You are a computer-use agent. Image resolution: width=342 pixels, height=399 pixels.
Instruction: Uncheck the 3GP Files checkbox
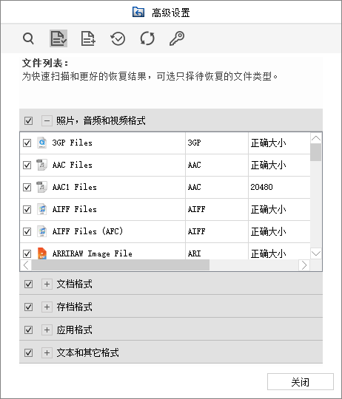[x=27, y=143]
